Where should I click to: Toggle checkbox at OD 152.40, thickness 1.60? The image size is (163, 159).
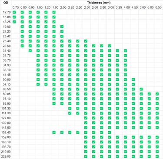pyautogui.click(x=54, y=132)
